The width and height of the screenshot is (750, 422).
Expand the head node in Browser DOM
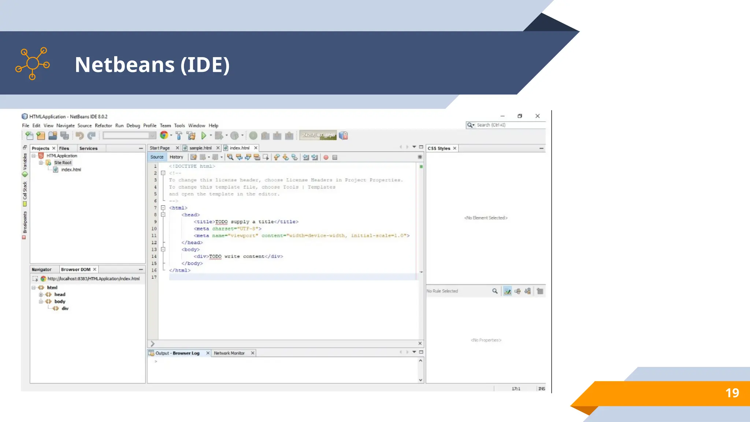(41, 295)
